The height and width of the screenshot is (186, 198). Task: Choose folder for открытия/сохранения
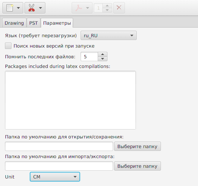pos(137,146)
